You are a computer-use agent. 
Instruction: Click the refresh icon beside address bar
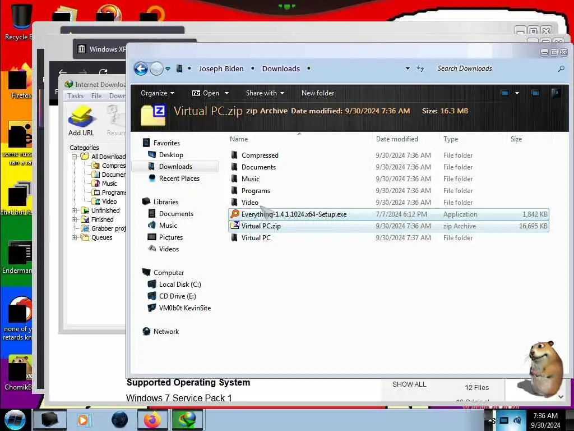tap(420, 68)
